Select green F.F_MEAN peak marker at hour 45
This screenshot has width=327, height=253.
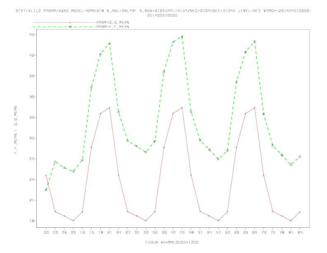click(x=182, y=36)
